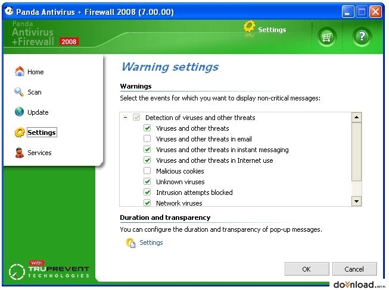389x290 pixels.
Task: Close the Panda Antivirus window
Action: click(376, 12)
